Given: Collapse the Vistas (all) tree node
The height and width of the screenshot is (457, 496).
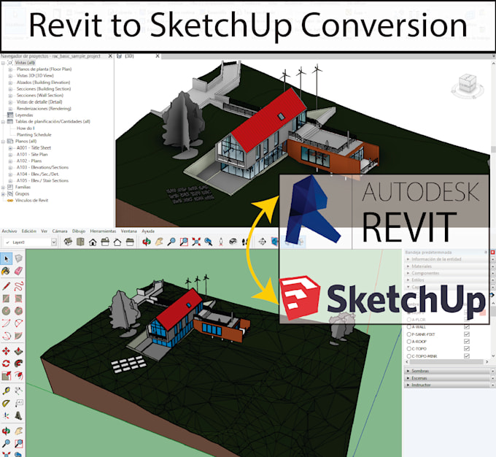Looking at the screenshot, I should pyautogui.click(x=3, y=63).
